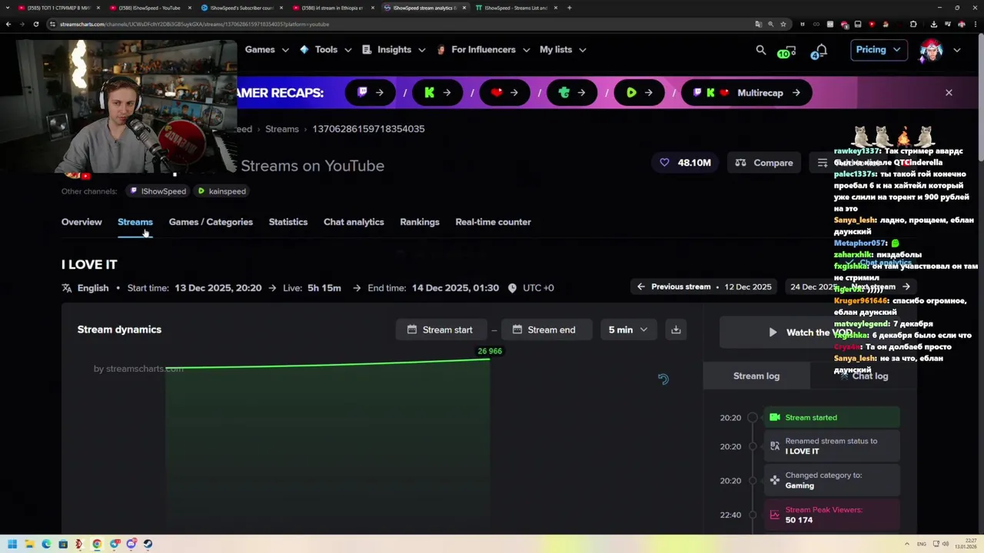Select the Stream log tab
Screen dimensions: 984x553
756,376
